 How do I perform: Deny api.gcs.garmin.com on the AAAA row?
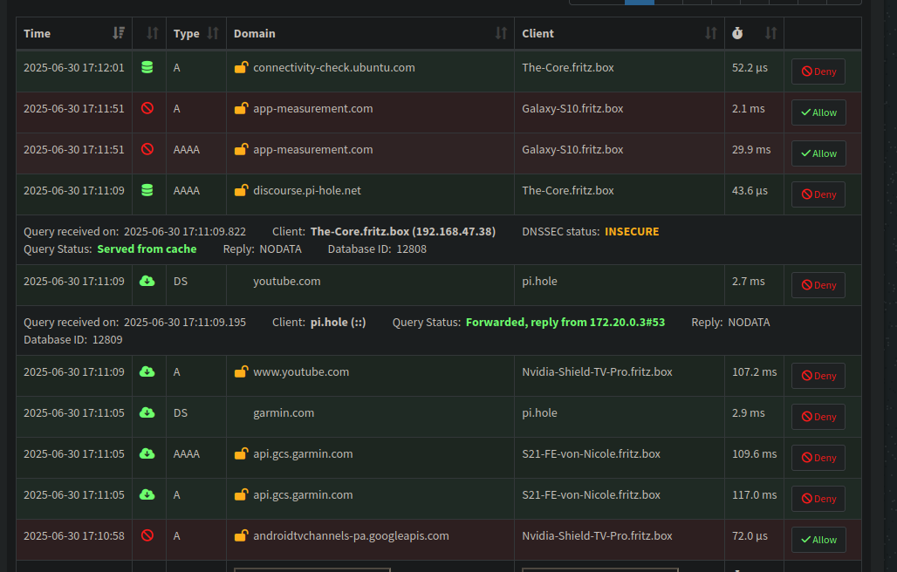[818, 458]
